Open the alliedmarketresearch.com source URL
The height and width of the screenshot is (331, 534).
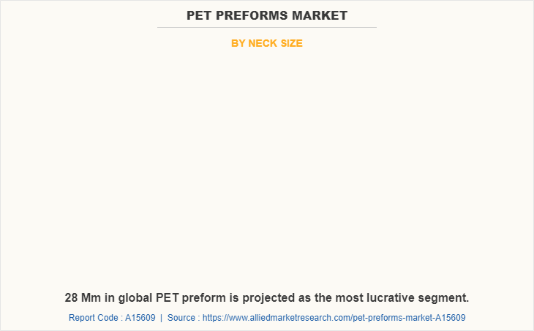(x=334, y=318)
